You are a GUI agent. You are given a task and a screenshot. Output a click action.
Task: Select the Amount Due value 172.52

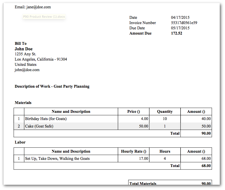[176, 33]
